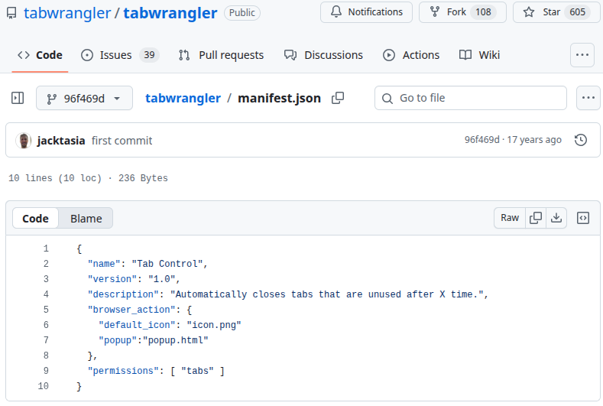Open the 96f469d branch selector dropdown
The image size is (603, 406).
84,98
